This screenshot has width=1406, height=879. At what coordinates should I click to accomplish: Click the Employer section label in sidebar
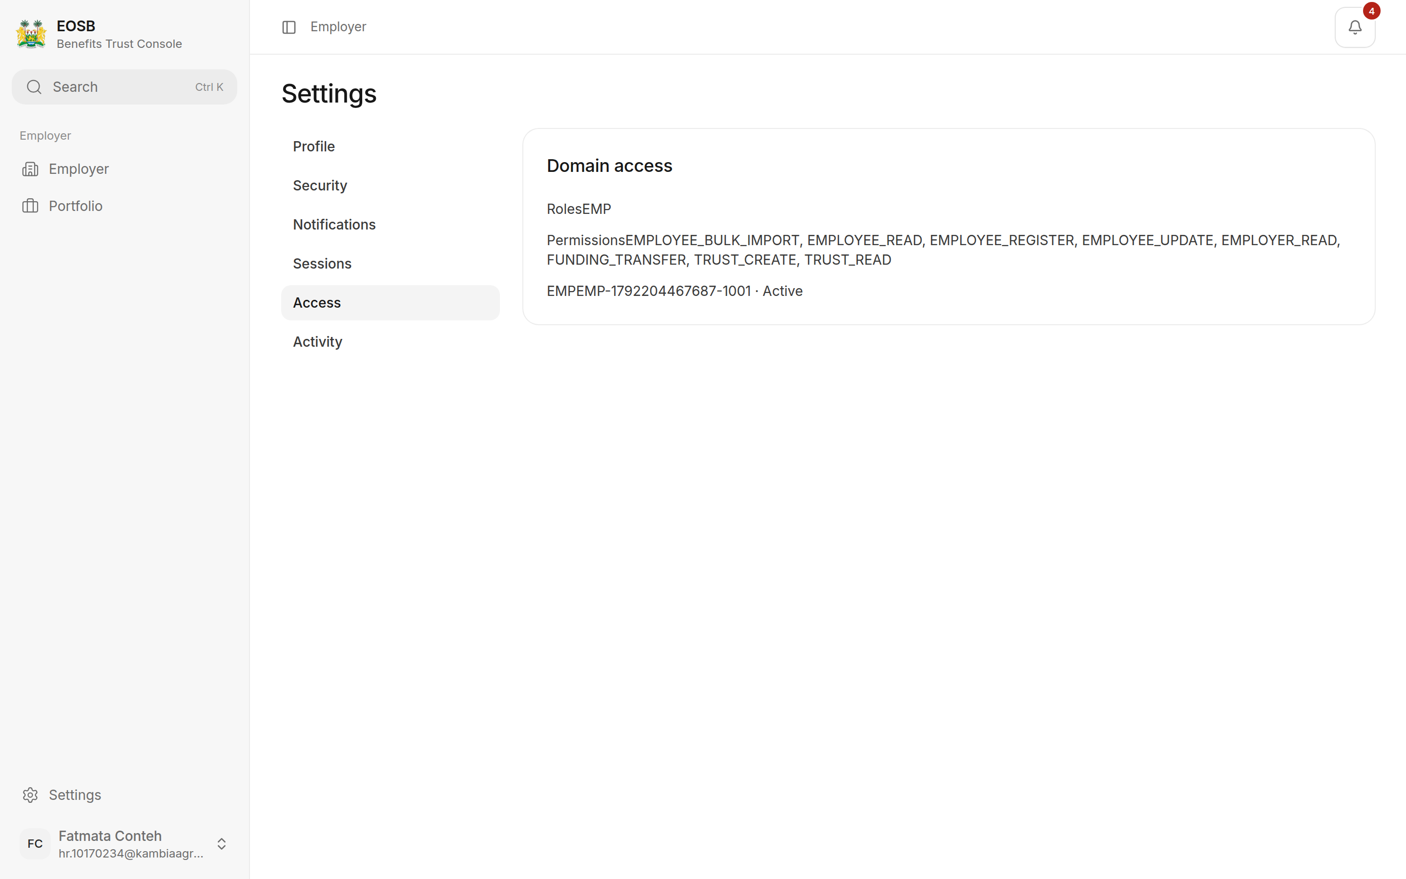click(45, 135)
